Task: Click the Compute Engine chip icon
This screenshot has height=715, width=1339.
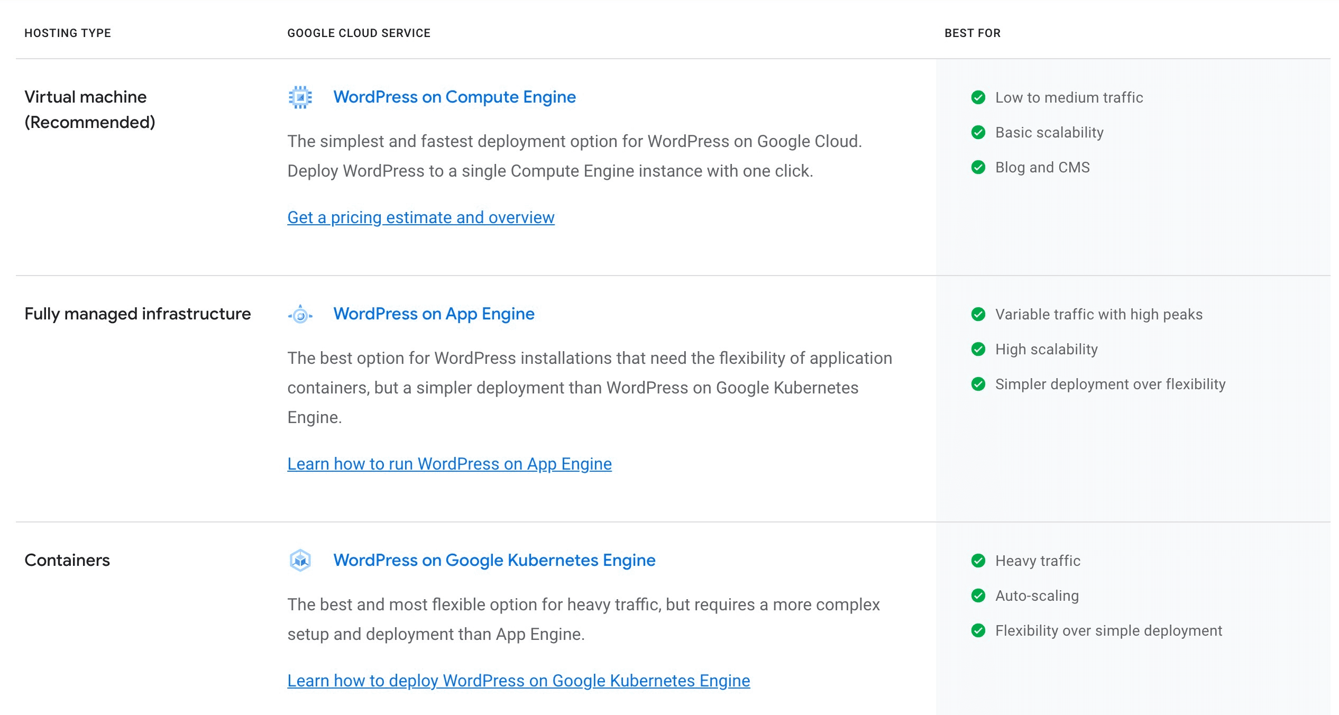Action: (300, 97)
